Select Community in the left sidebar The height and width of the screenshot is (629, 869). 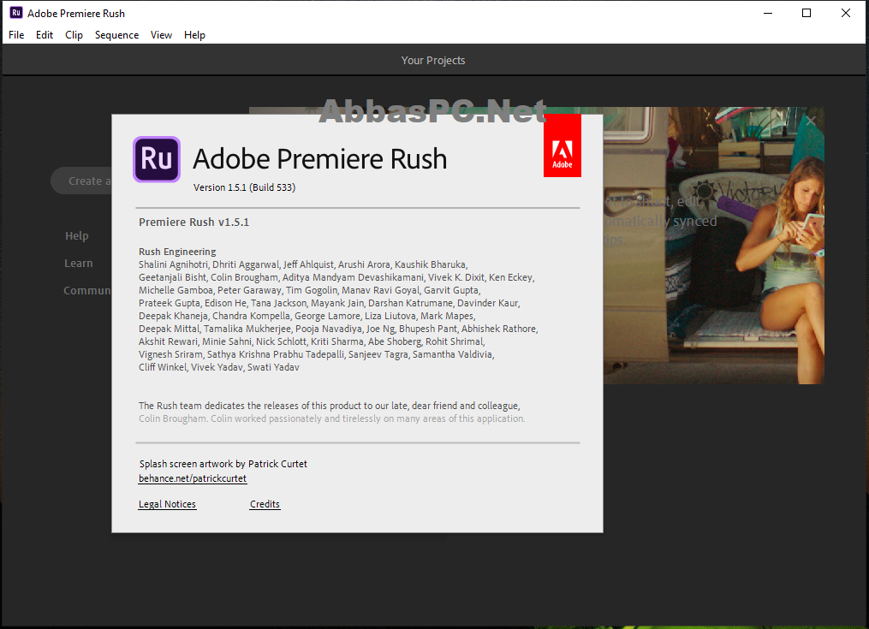[x=87, y=290]
